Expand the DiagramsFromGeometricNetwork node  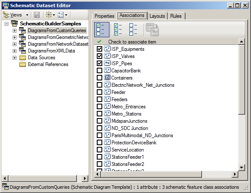[14, 37]
